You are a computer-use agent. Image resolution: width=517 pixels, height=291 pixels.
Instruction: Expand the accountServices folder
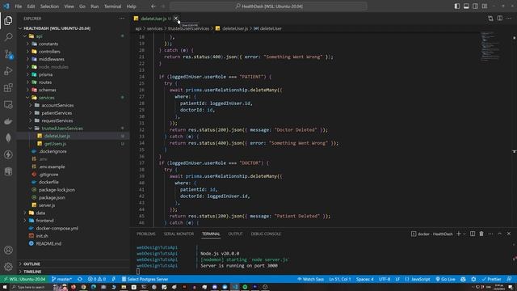tap(57, 105)
